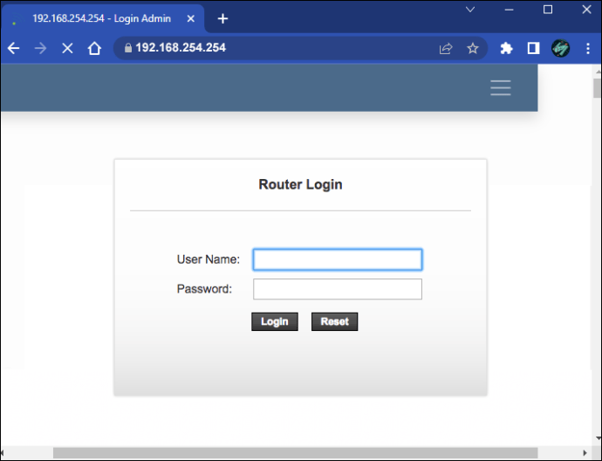The image size is (602, 461).
Task: Click the Password input field
Action: point(338,289)
